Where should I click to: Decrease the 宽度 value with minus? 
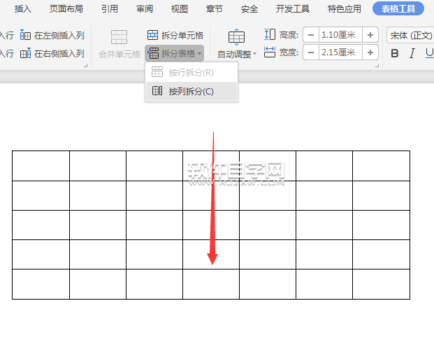pyautogui.click(x=311, y=52)
